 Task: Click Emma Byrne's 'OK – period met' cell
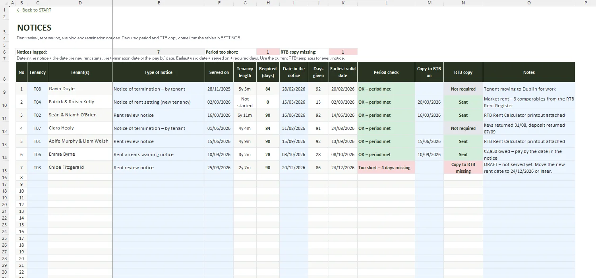pyautogui.click(x=386, y=154)
